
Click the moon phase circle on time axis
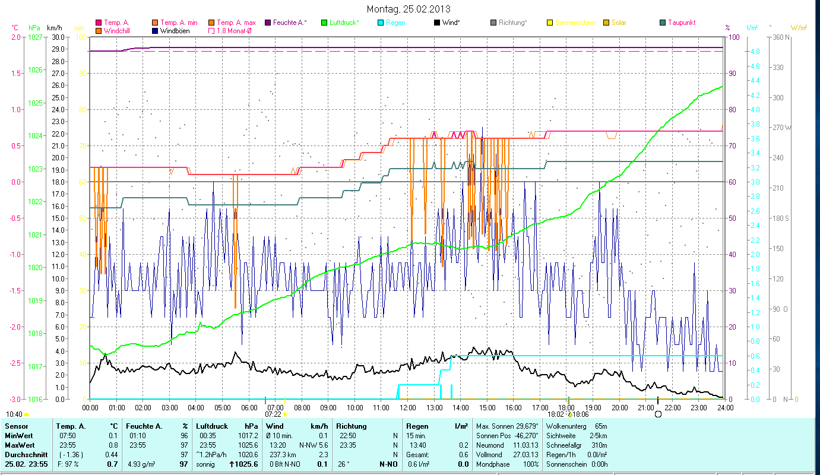[658, 414]
